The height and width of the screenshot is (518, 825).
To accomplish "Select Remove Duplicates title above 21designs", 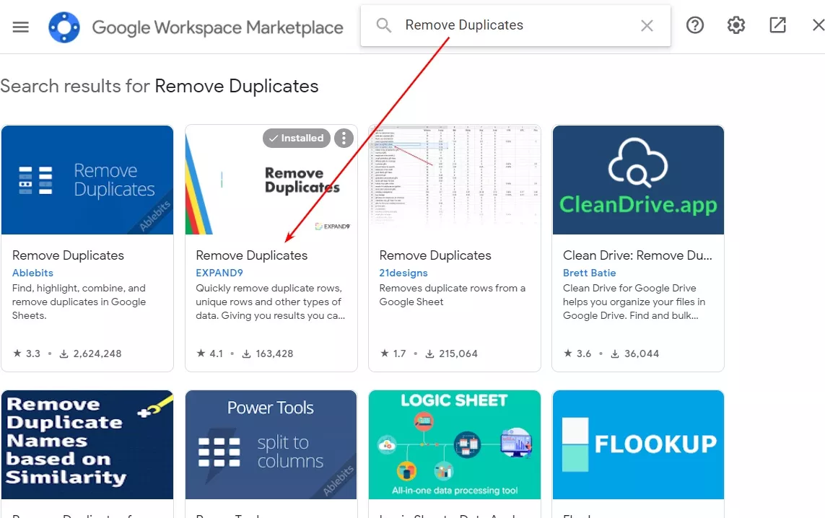I will click(435, 255).
